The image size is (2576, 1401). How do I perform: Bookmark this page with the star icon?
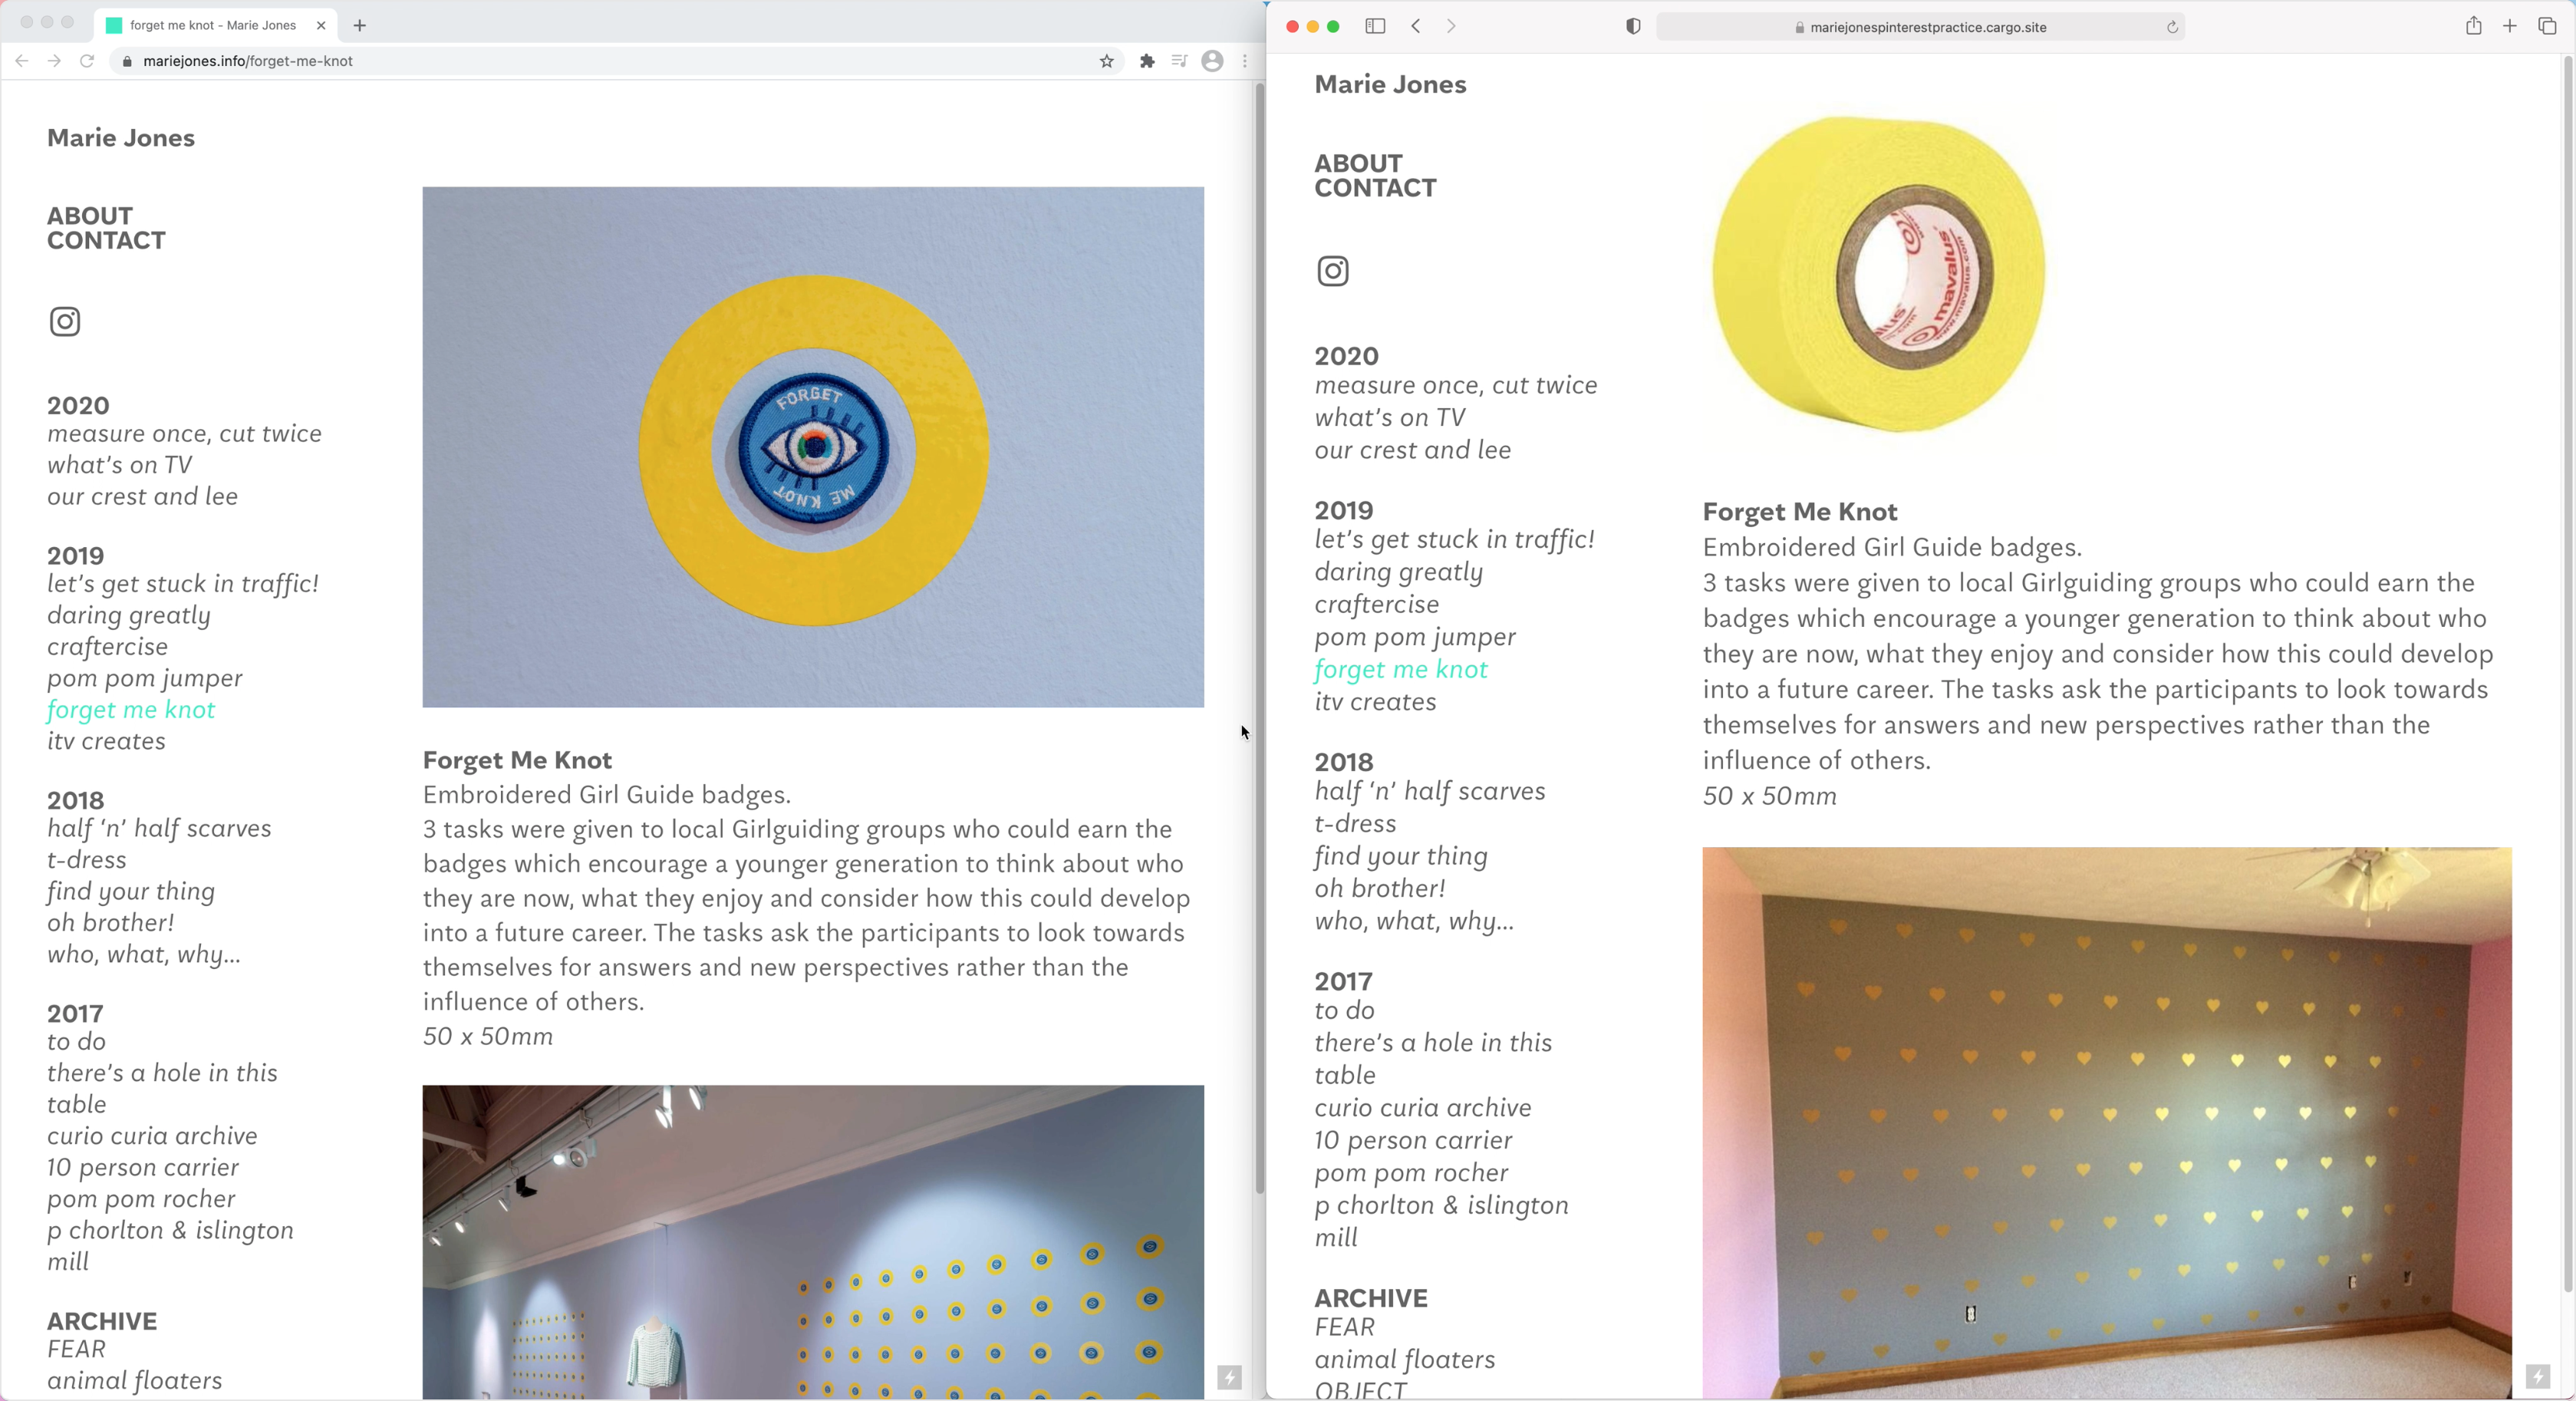[1106, 61]
